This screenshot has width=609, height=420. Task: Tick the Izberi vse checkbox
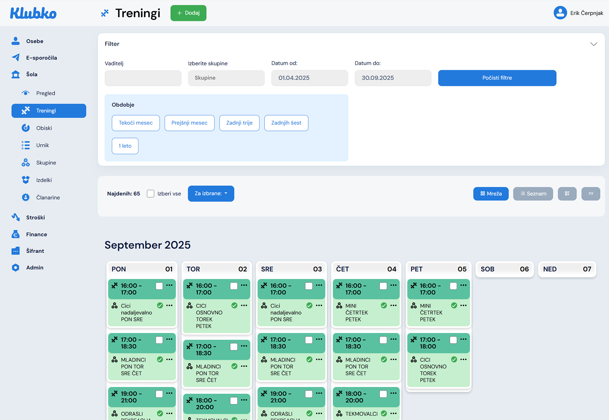[151, 193]
